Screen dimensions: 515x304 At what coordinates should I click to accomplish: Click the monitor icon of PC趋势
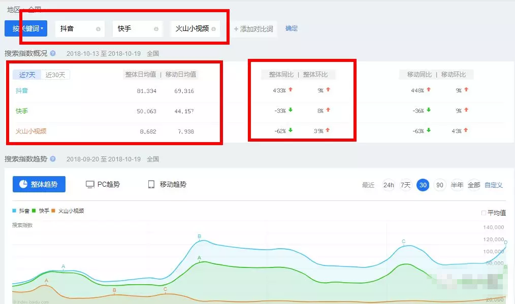coord(90,185)
